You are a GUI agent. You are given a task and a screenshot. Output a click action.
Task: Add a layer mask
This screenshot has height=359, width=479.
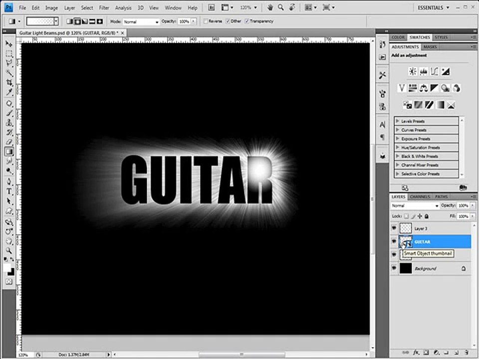click(427, 353)
